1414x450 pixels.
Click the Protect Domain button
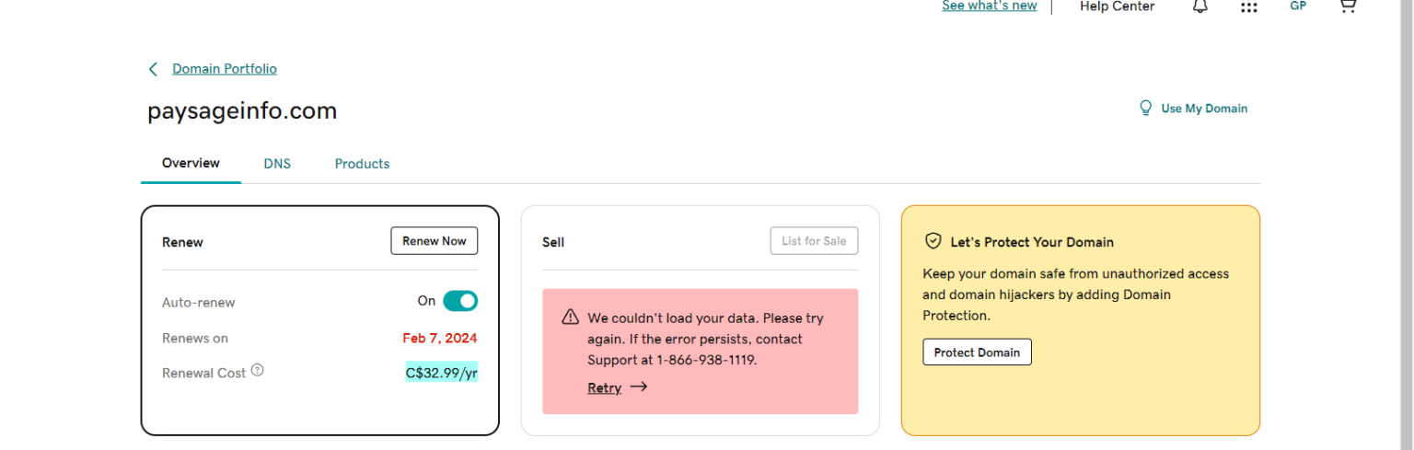[977, 352]
